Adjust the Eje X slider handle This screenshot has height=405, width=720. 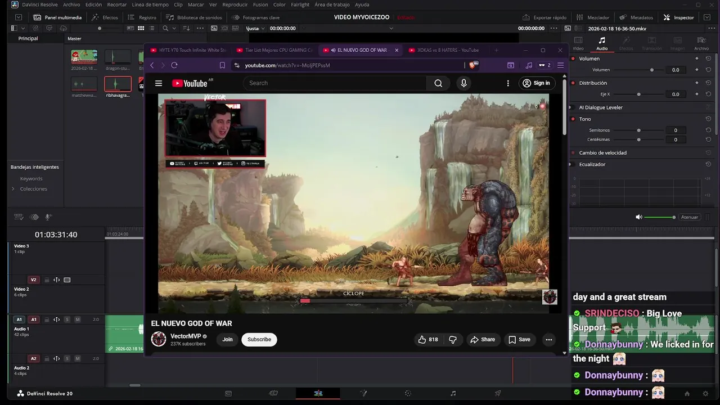pyautogui.click(x=638, y=94)
